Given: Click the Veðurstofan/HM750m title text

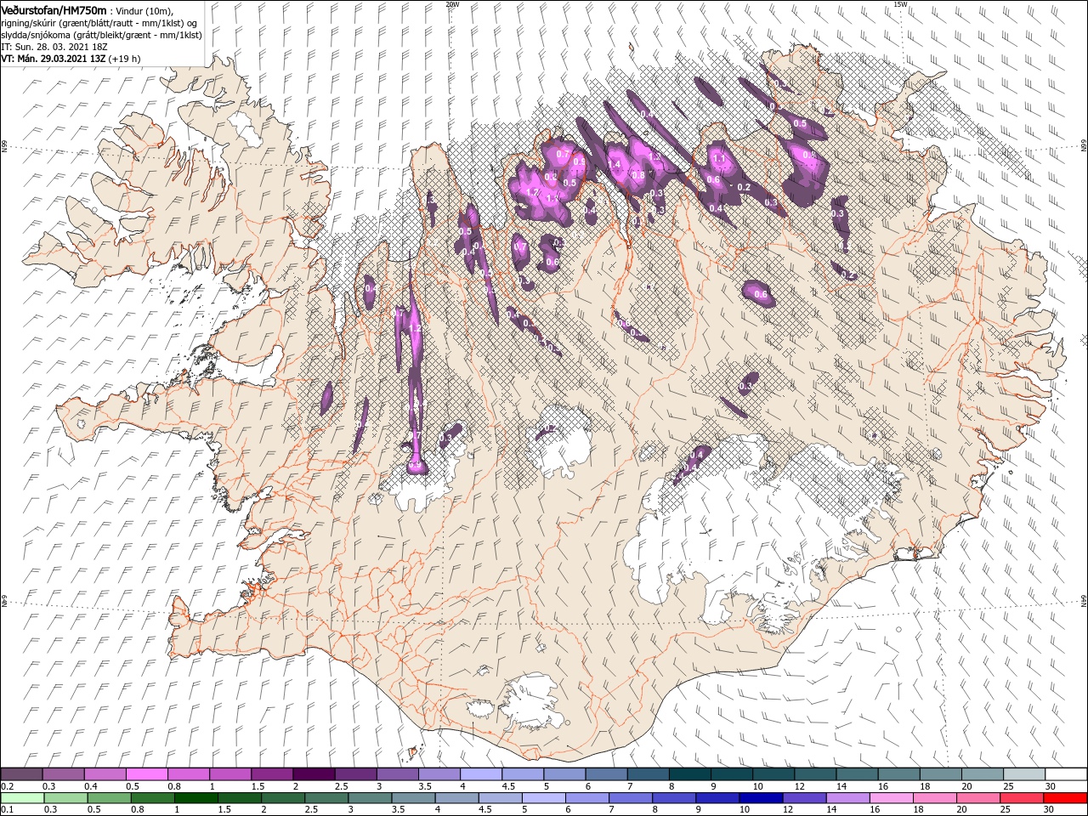Looking at the screenshot, I should click(54, 9).
